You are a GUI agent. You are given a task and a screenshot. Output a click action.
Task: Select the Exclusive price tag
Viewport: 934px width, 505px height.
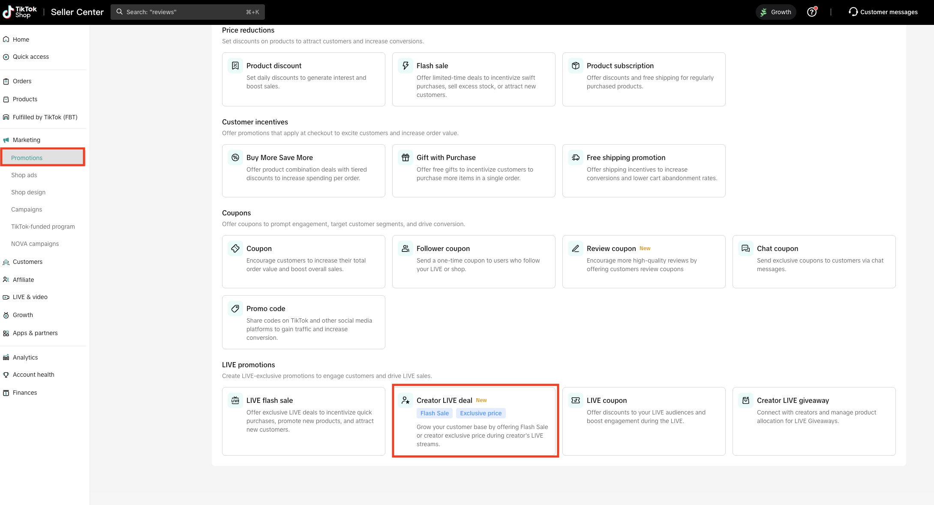(481, 413)
